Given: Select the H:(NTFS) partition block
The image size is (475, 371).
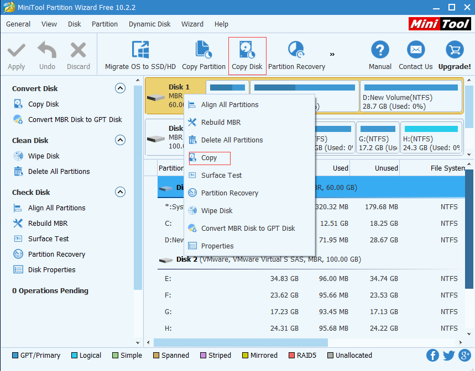Looking at the screenshot, I should tap(431, 138).
